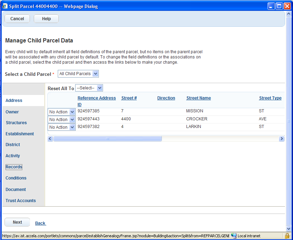Click the vertical scrollbar up arrow
Image resolution: width=293 pixels, height=240 pixels.
288,14
